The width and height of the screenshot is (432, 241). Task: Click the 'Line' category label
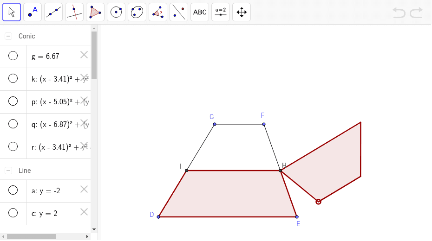click(x=25, y=171)
